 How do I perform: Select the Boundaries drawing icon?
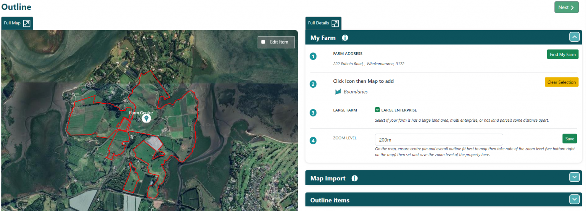pos(338,92)
